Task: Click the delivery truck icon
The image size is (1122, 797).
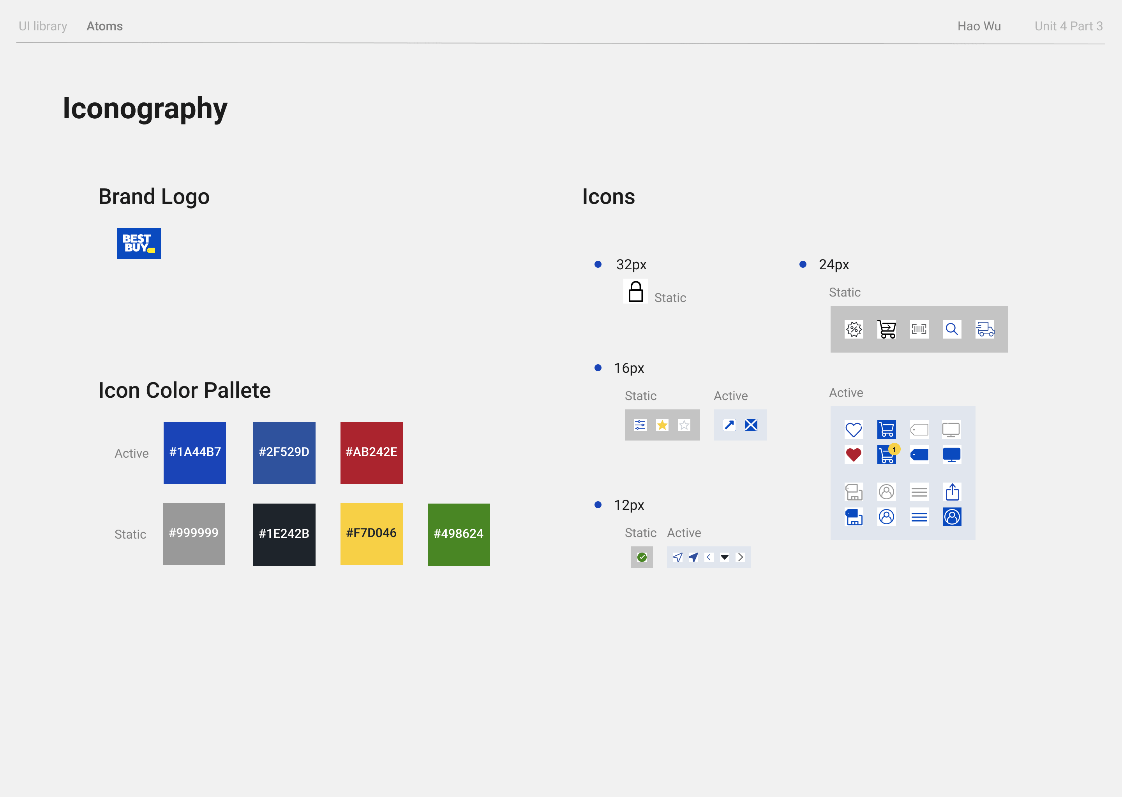Action: tap(984, 329)
